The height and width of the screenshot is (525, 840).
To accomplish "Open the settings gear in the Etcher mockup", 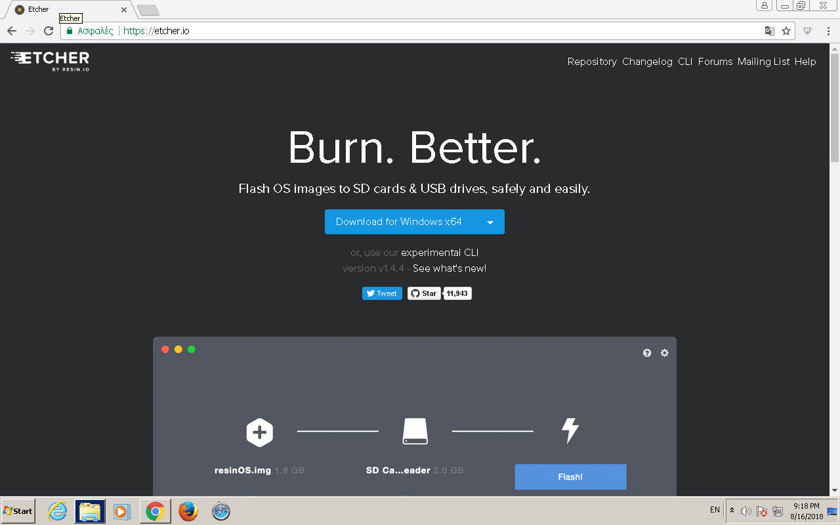I will [665, 353].
